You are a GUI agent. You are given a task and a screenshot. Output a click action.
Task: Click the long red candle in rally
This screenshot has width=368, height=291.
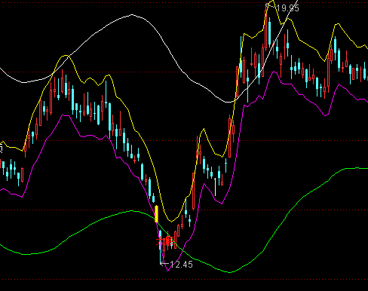(x=193, y=191)
